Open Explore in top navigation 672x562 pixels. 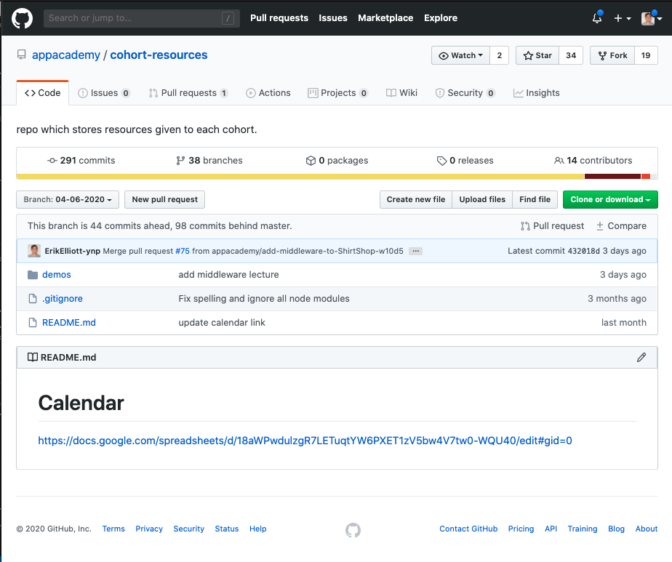click(x=441, y=18)
